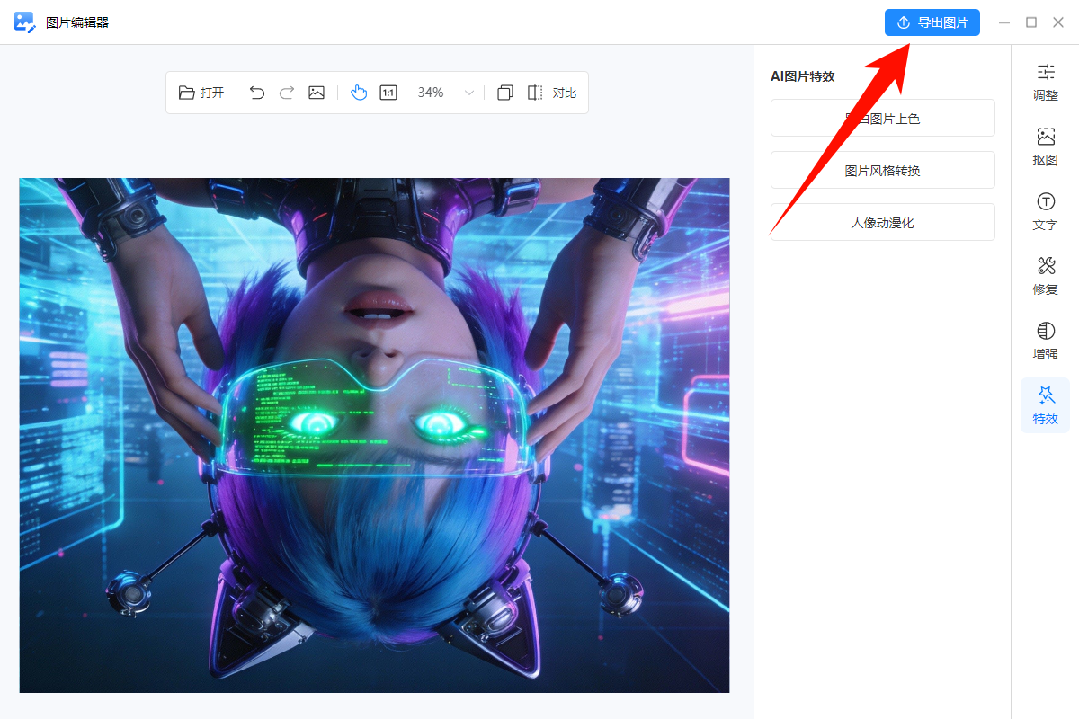Click the replace image icon in toolbar
The height and width of the screenshot is (719, 1079).
(316, 92)
